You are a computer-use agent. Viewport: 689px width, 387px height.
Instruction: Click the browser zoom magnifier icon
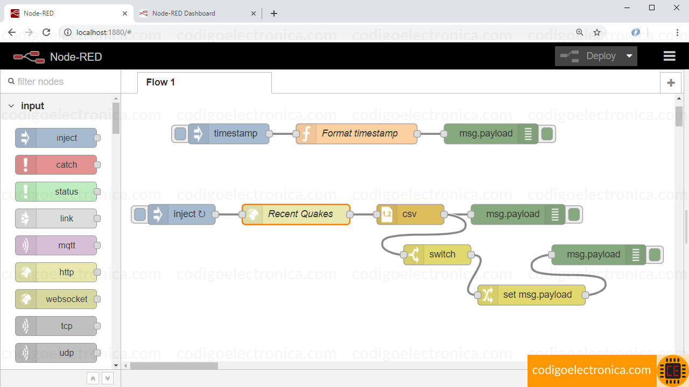point(580,32)
